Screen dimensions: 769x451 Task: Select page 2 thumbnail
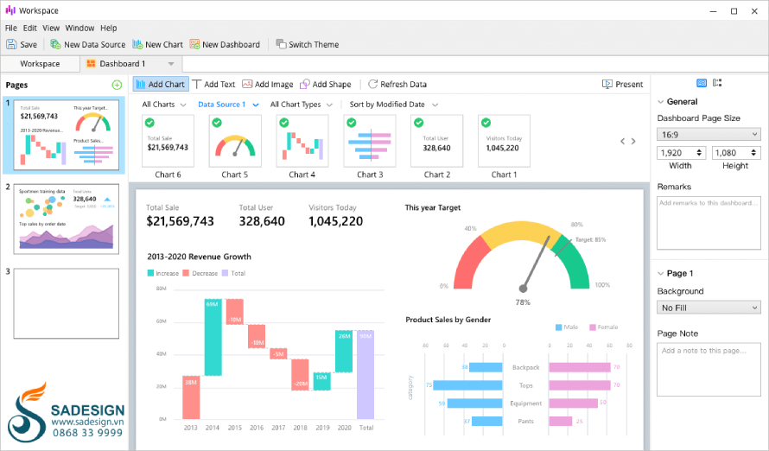tap(67, 219)
